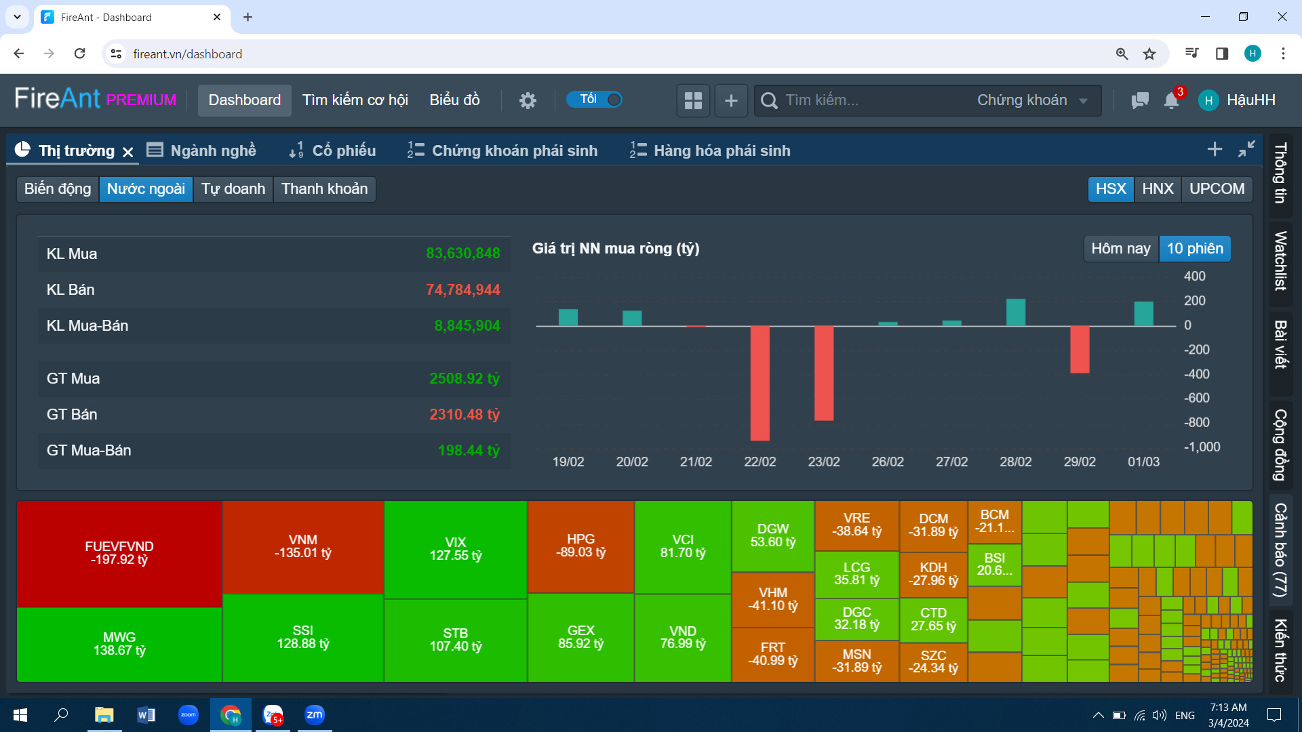
Task: Open the notifications bell
Action: (1171, 100)
